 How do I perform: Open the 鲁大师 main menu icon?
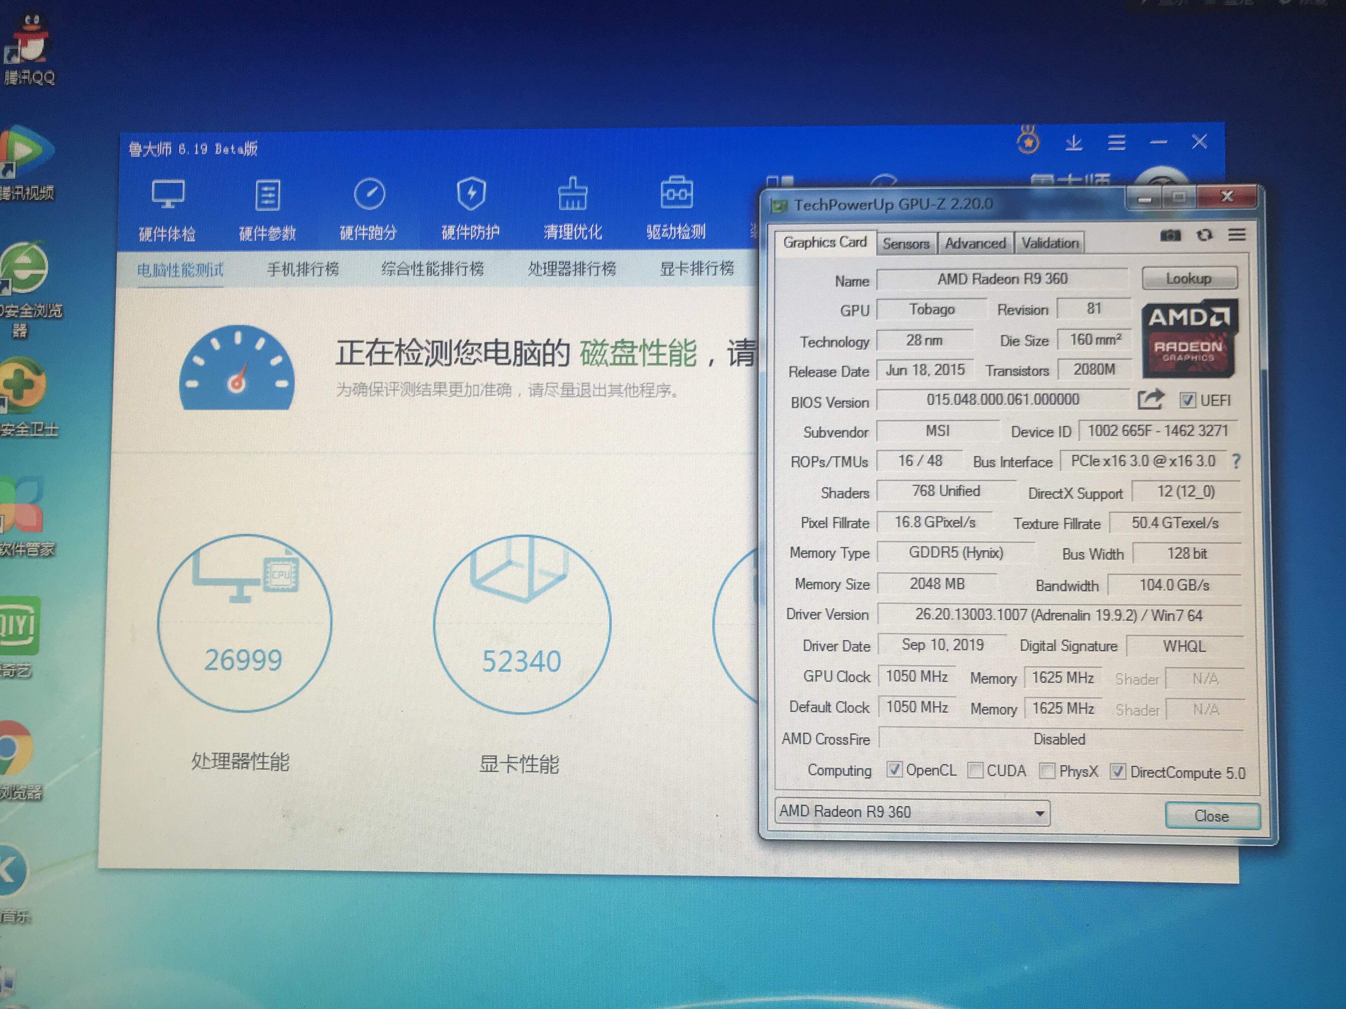point(1117,142)
